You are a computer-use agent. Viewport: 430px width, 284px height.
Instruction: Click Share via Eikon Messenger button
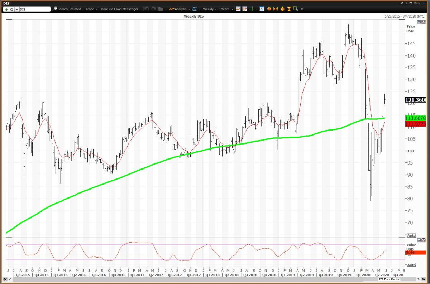point(120,9)
